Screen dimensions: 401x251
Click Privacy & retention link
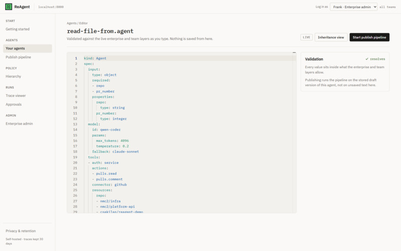(x=21, y=231)
